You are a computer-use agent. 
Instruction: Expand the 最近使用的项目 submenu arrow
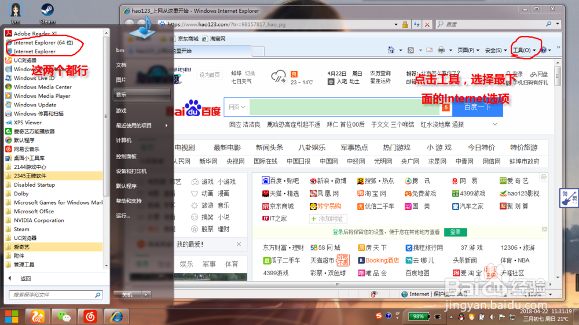click(x=167, y=125)
